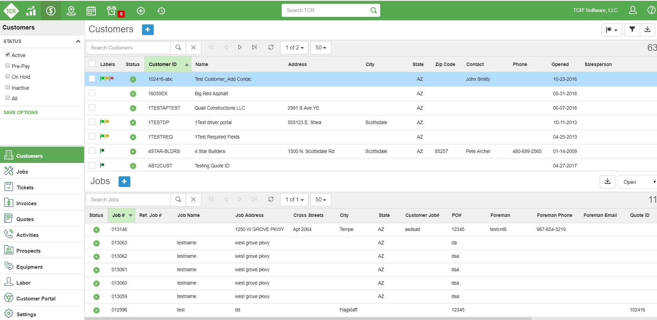Click the map location pin icon
This screenshot has height=320, width=657.
click(x=71, y=11)
